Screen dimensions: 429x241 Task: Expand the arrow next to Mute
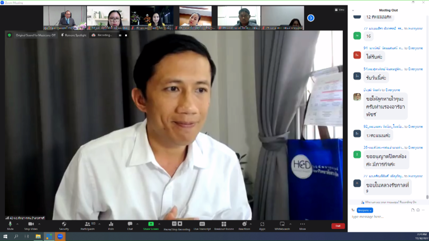17,224
